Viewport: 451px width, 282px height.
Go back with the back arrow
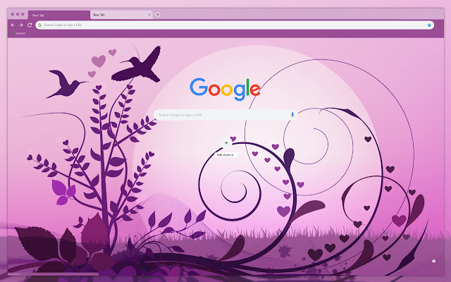pos(13,25)
